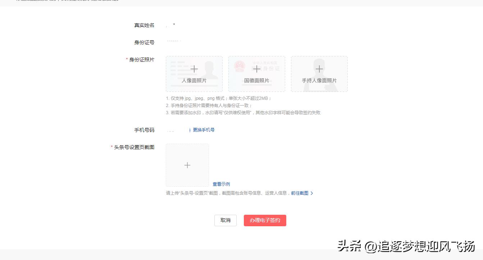
Task: Click the plus icon in 手持人像面照片 upload box
Action: [x=319, y=69]
